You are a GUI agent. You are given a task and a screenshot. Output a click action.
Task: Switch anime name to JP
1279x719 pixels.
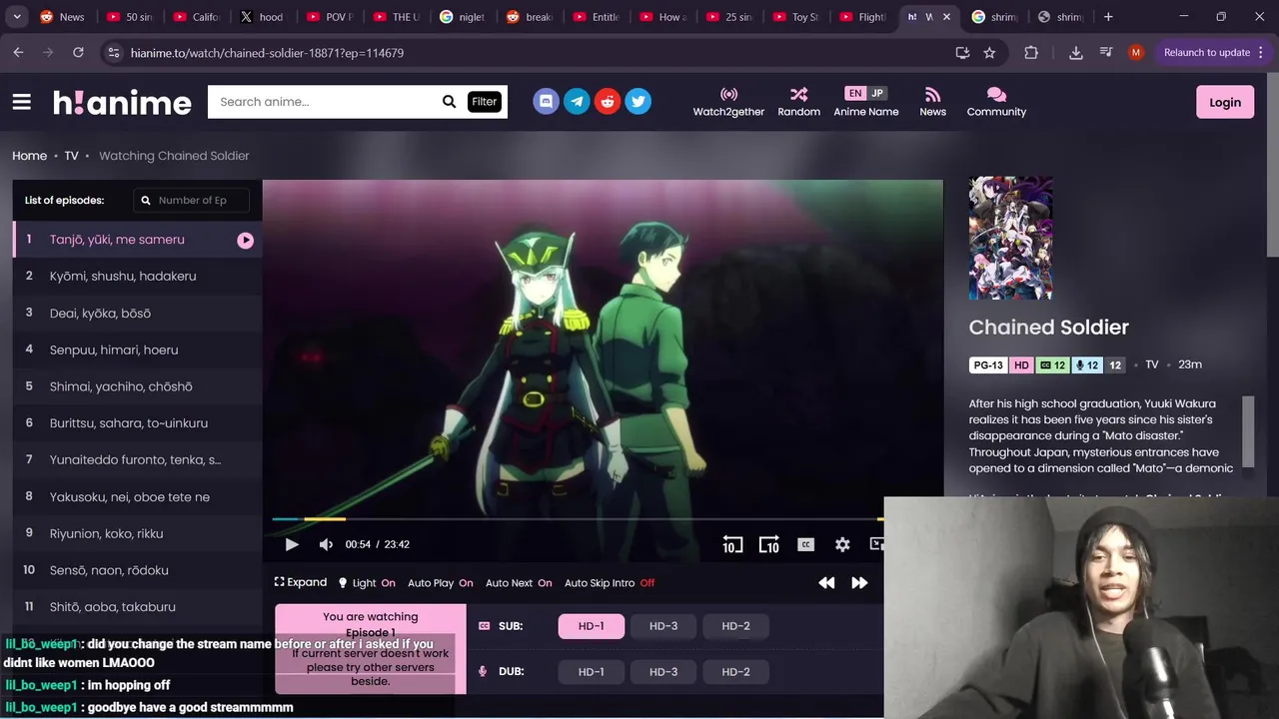pos(877,93)
